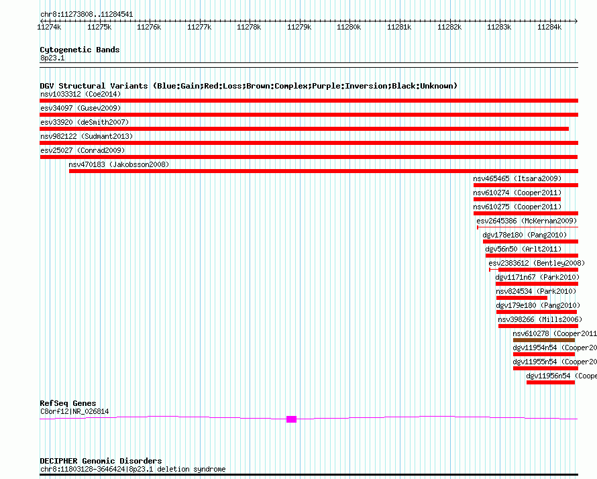Click the esv25027 (Conrad2009) label
Image resolution: width=597 pixels, height=479 pixels.
click(83, 150)
